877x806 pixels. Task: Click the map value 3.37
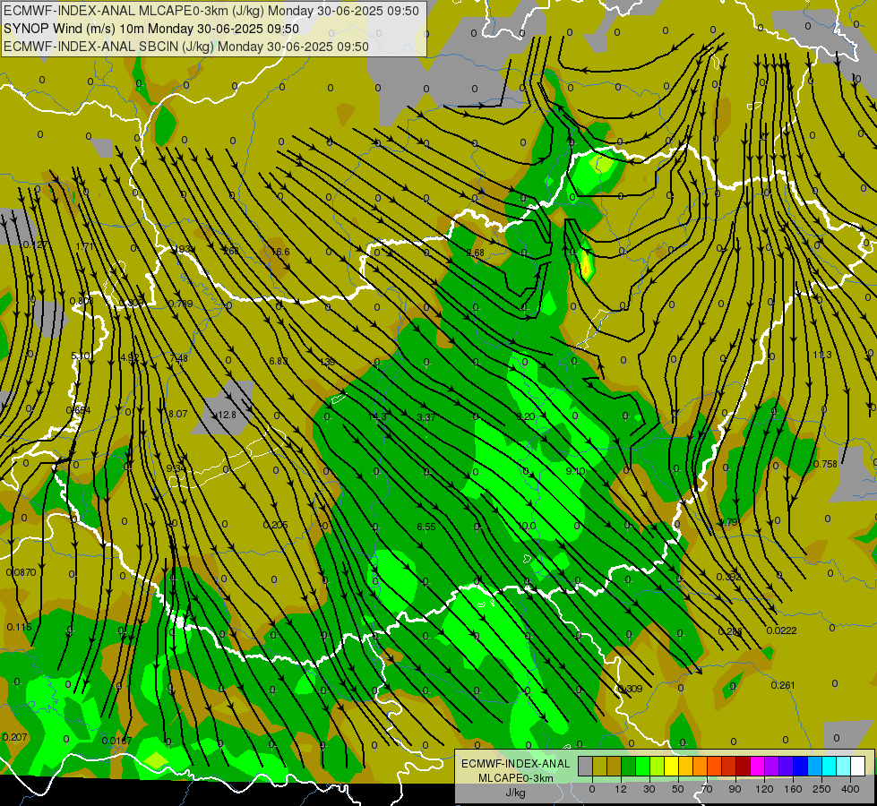(426, 417)
